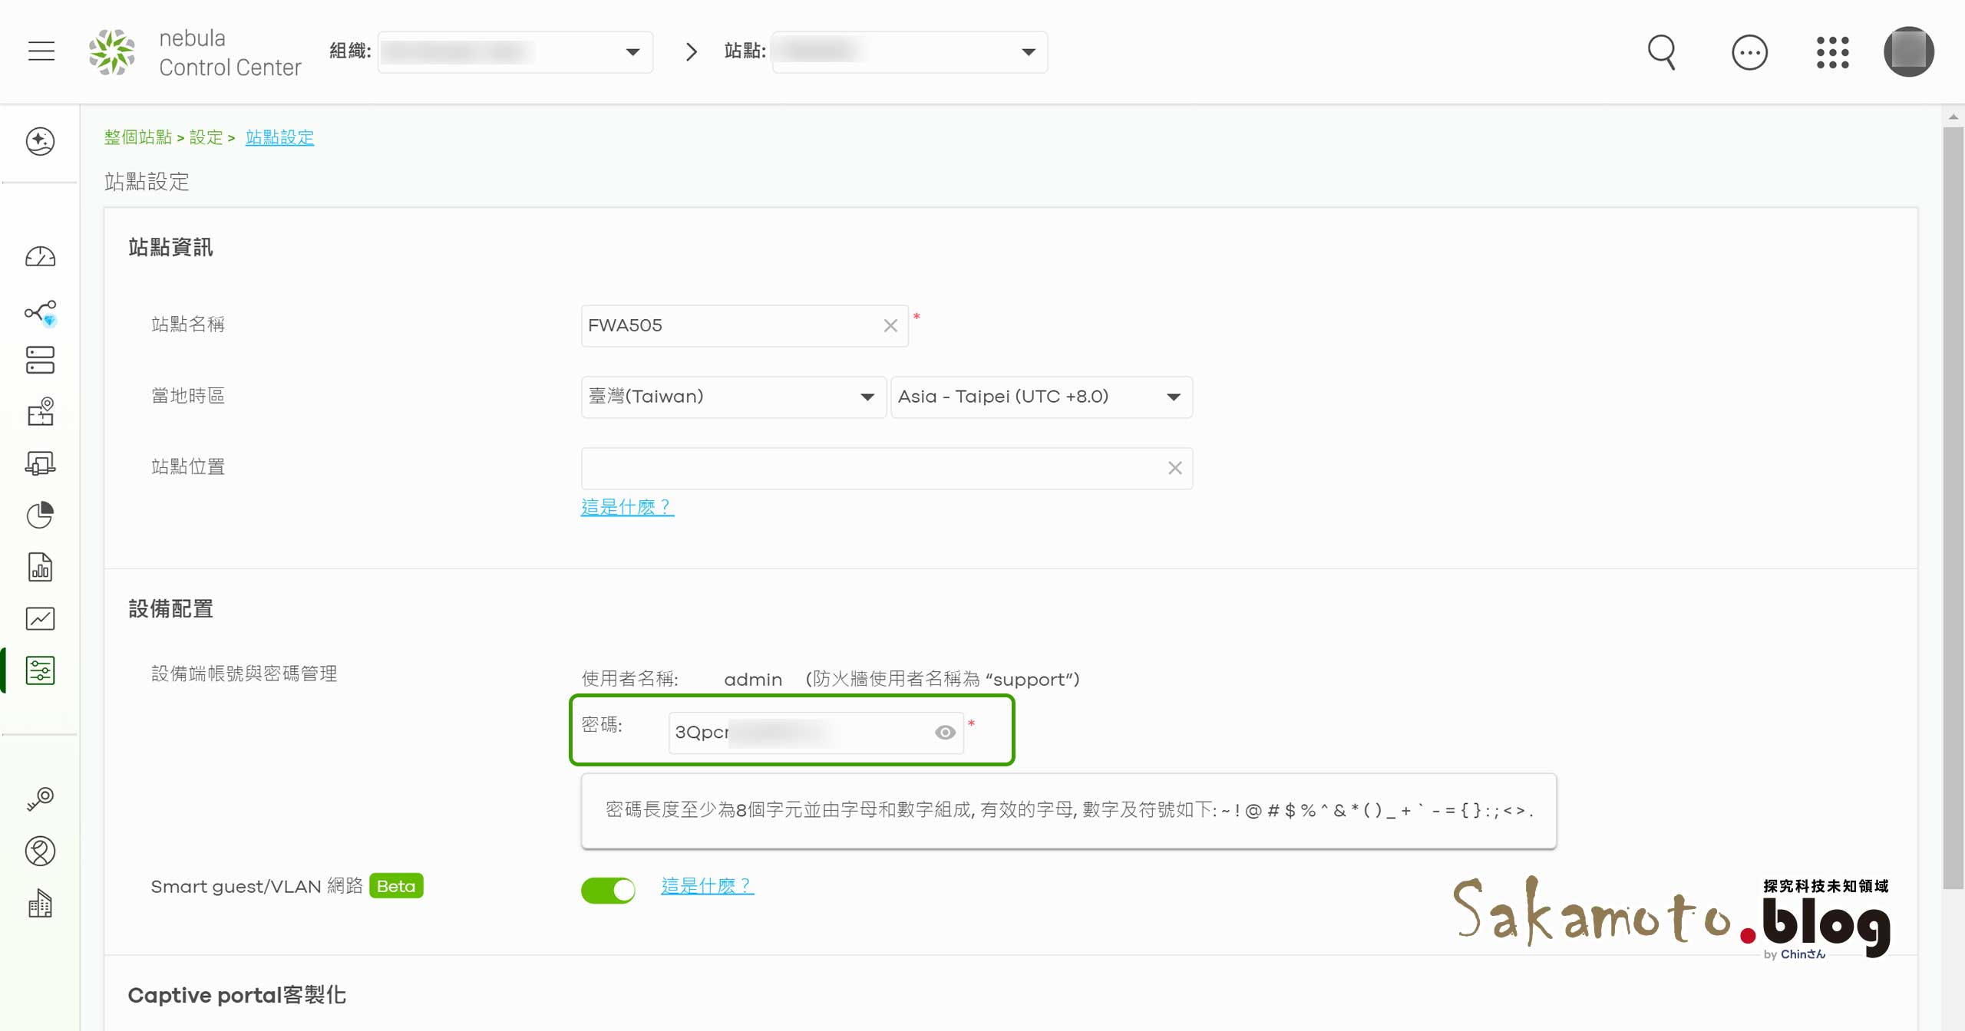The image size is (1965, 1031).
Task: Click the admin username text
Action: (x=752, y=680)
